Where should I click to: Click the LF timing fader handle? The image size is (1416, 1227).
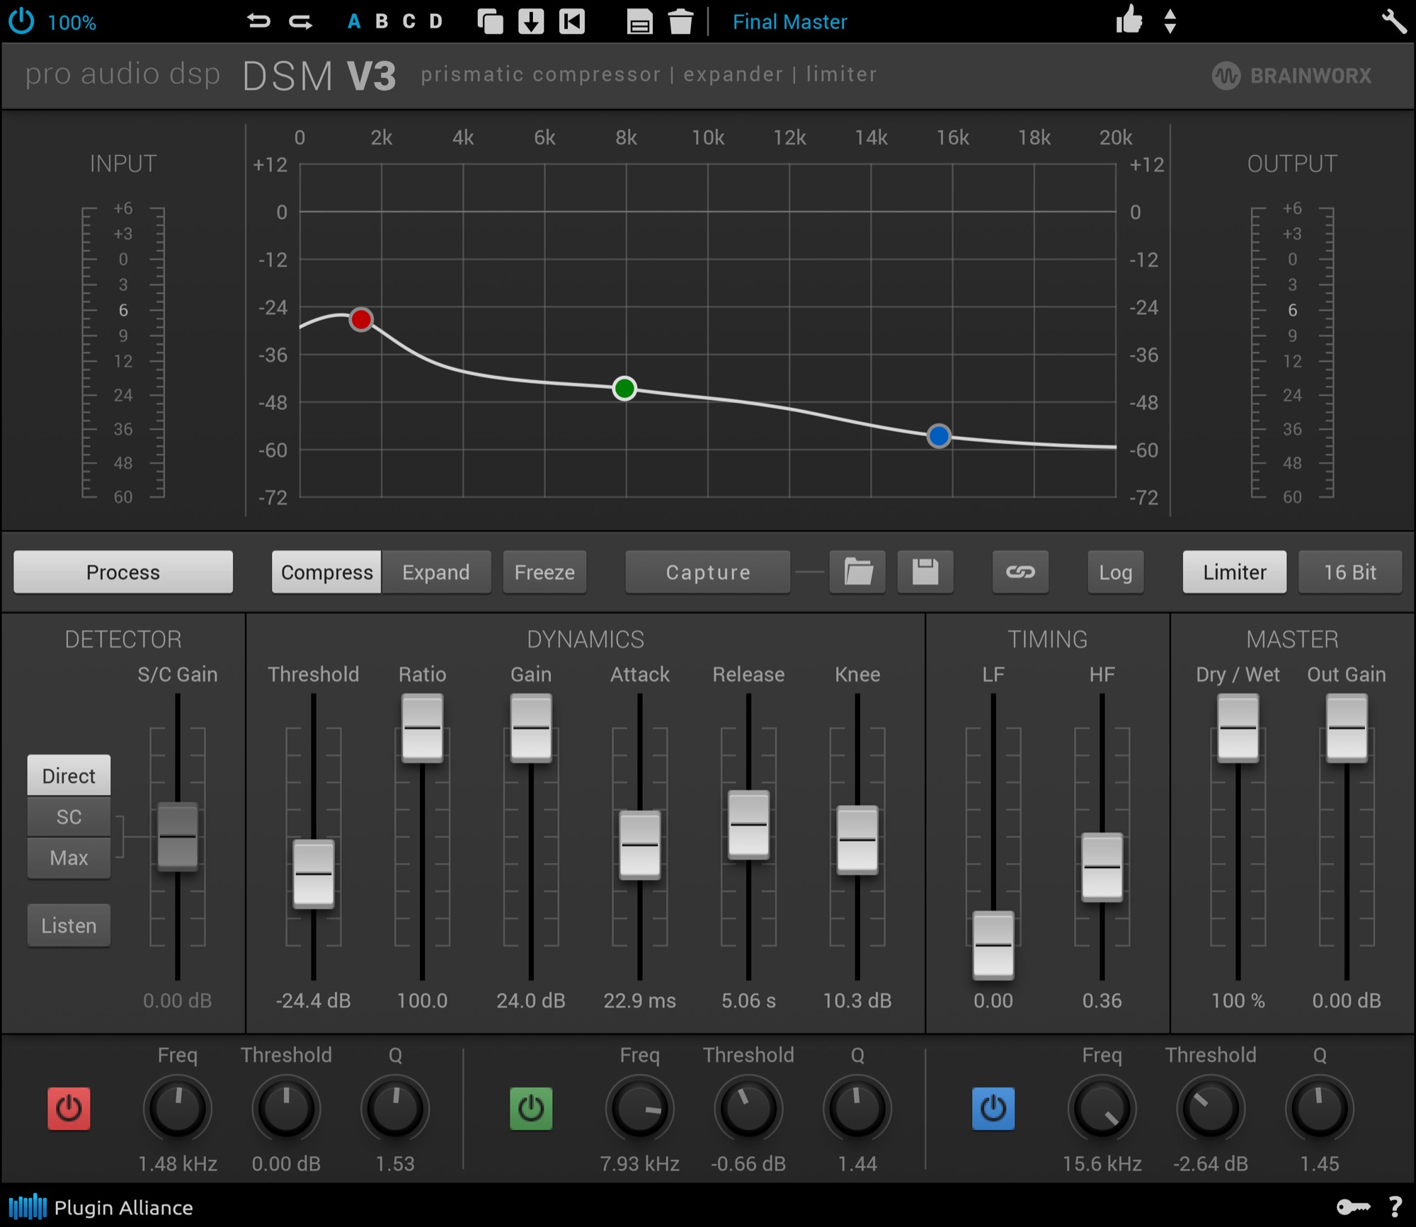993,945
